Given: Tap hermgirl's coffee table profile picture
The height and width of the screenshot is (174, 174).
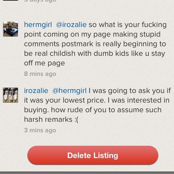Looking at the screenshot, I should [10, 29].
